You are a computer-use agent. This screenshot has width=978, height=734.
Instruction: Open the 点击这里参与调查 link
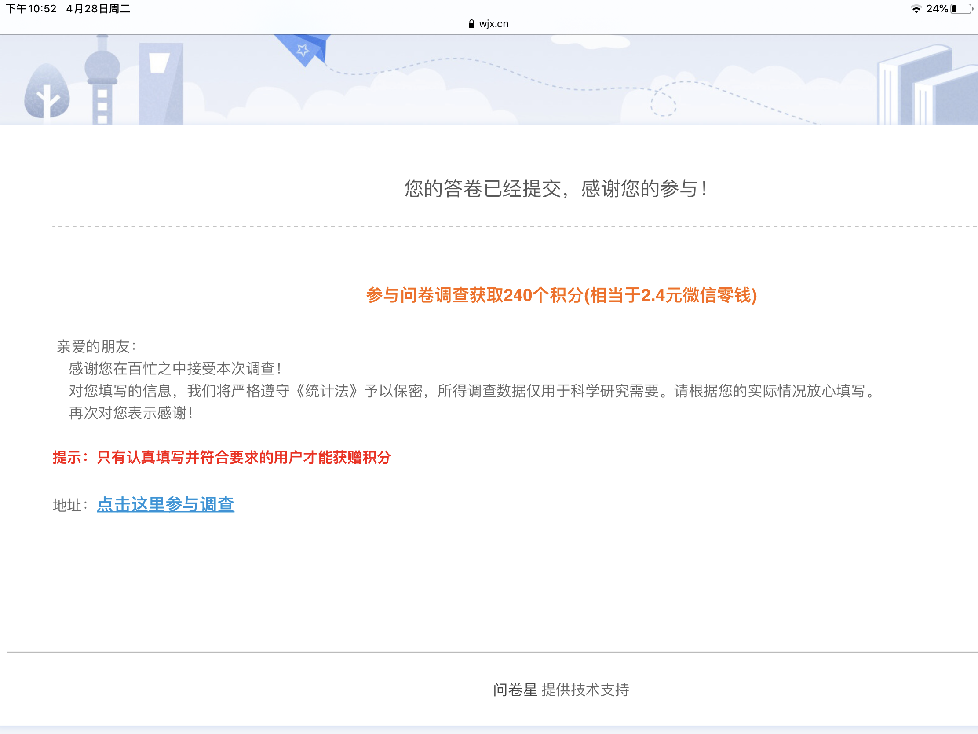(165, 504)
